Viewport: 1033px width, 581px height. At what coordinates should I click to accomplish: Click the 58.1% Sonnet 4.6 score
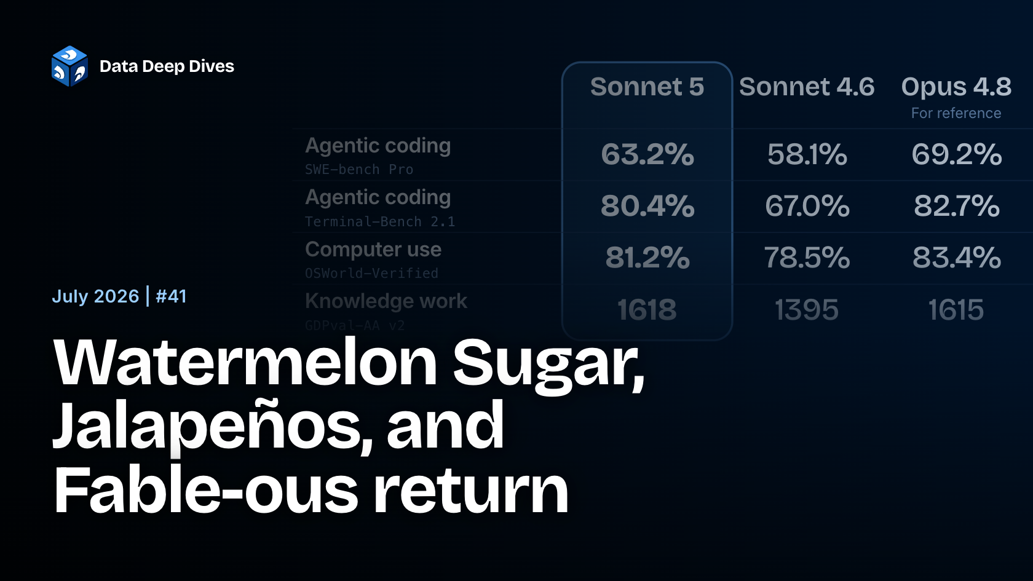pyautogui.click(x=807, y=154)
